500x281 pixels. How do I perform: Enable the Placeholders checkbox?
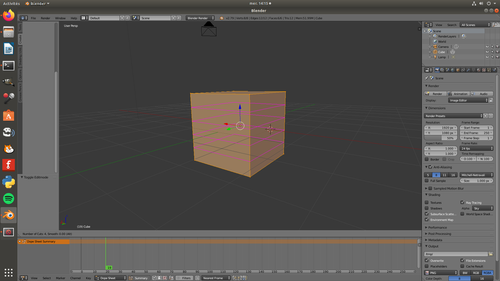(427, 266)
